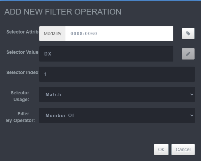Viewport: 201px width, 161px height.
Task: Click the Filter By Operator label
Action: point(21,117)
